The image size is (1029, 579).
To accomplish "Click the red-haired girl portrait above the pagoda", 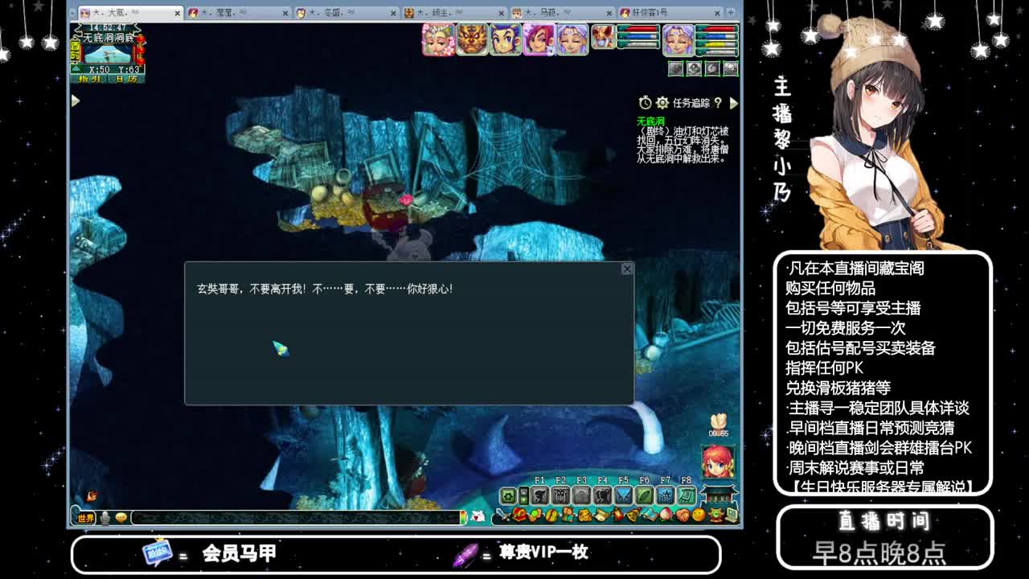I will (718, 462).
